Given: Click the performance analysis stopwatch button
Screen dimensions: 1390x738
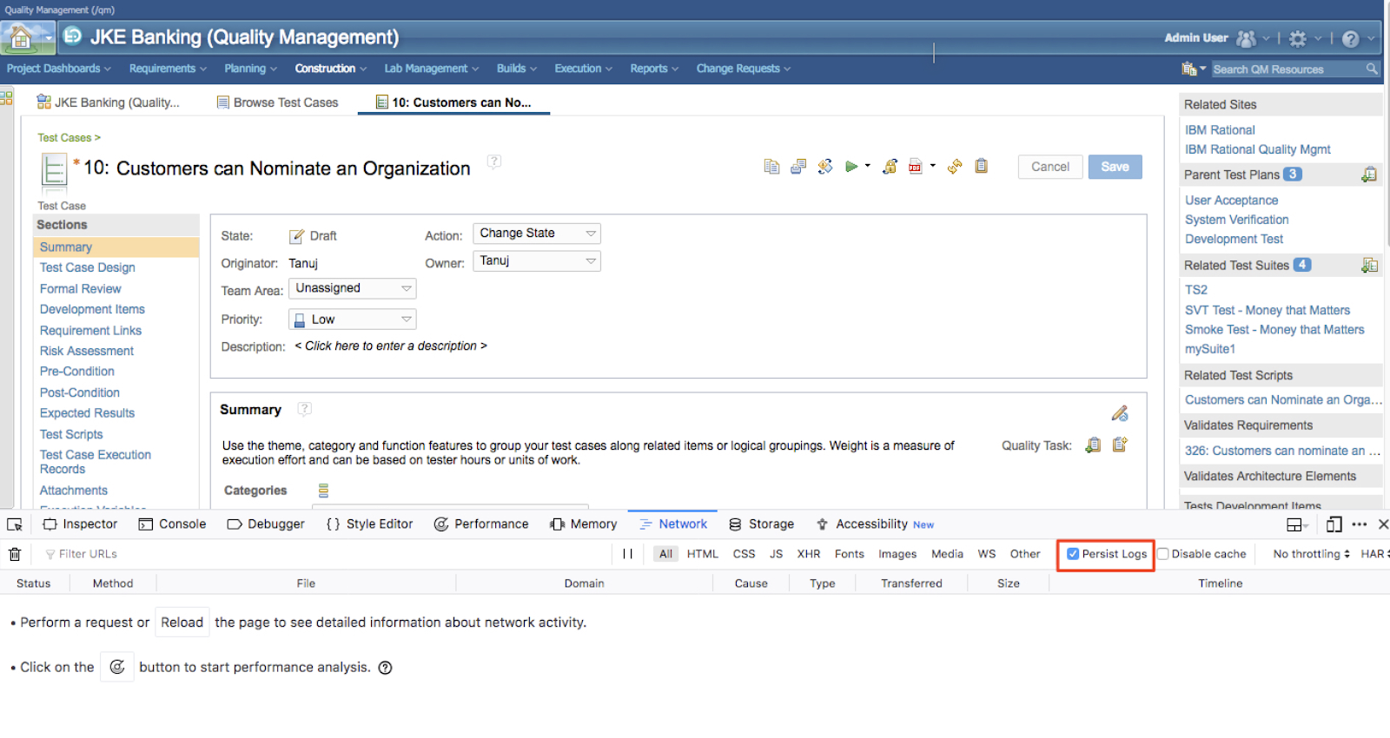Looking at the screenshot, I should (x=117, y=667).
